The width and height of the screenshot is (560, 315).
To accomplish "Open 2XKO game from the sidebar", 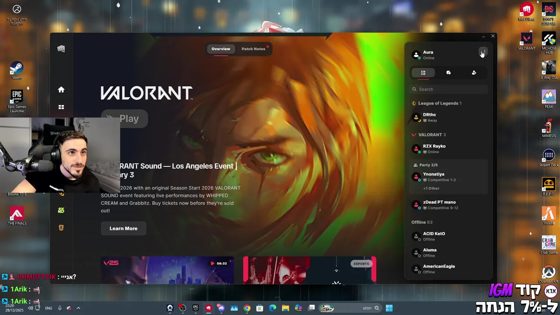I will coord(61,210).
